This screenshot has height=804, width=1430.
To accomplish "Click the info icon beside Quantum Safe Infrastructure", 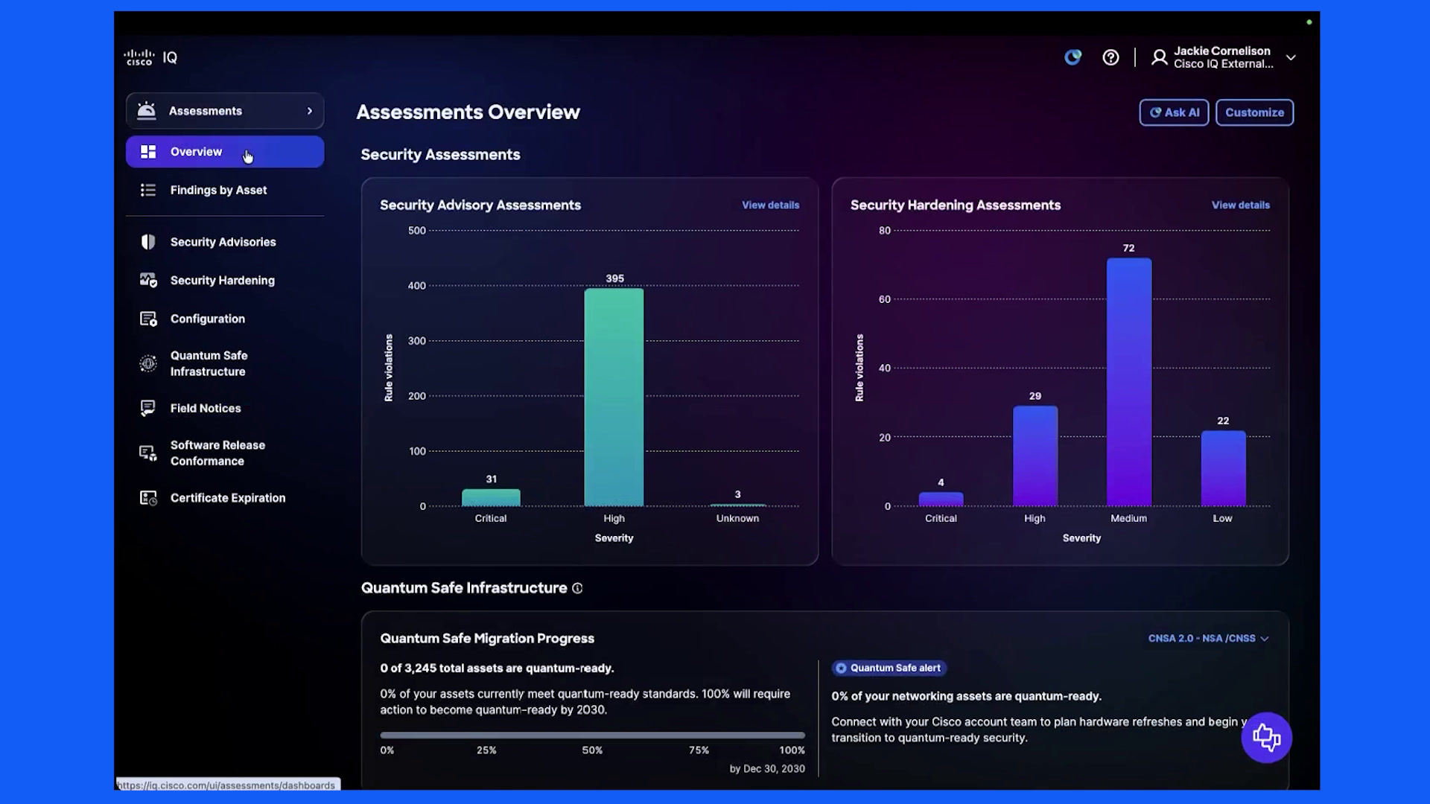I will click(x=577, y=588).
